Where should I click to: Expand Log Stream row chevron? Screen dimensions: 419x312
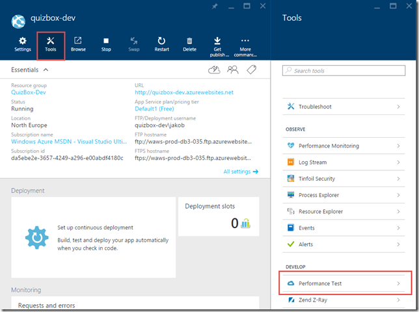click(x=398, y=162)
